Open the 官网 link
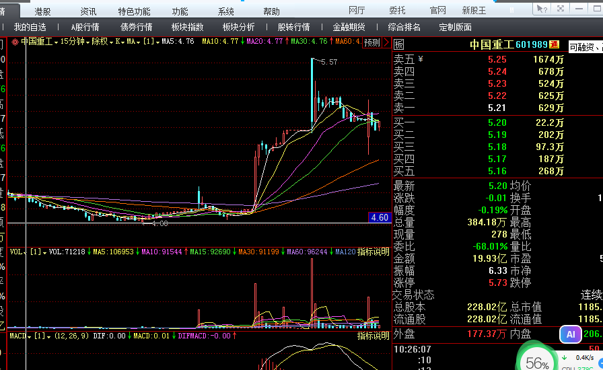The image size is (603, 370). click(x=437, y=10)
